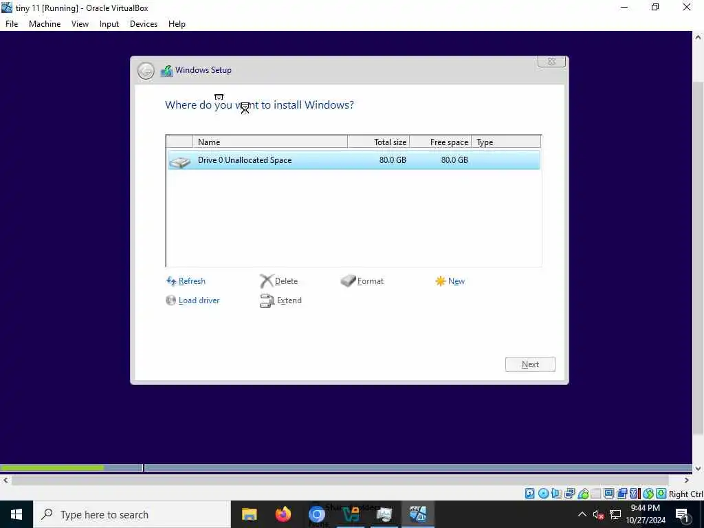This screenshot has width=704, height=528.
Task: Click the Type here to search box
Action: (131, 514)
